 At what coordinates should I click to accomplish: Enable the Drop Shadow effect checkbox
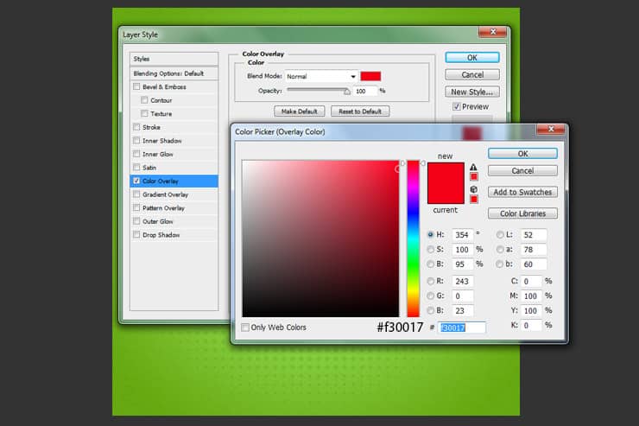point(136,235)
